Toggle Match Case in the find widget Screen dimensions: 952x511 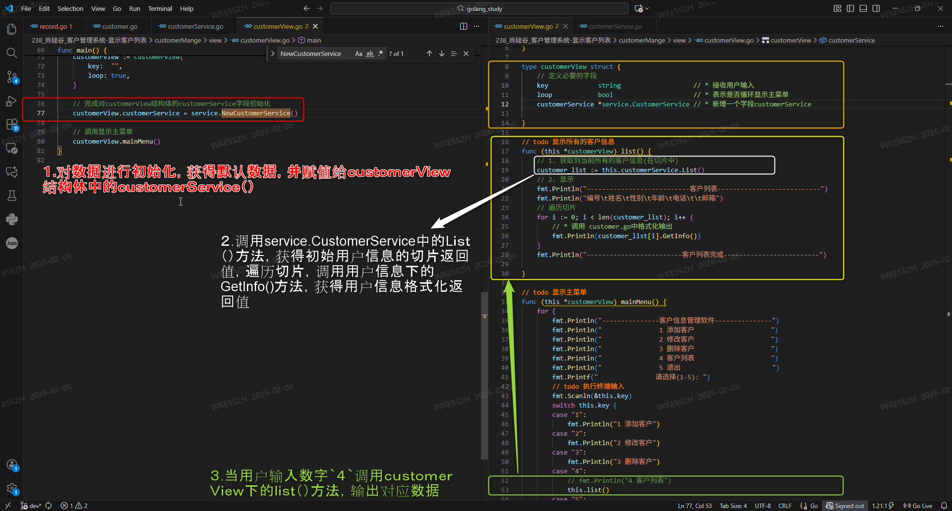point(359,53)
